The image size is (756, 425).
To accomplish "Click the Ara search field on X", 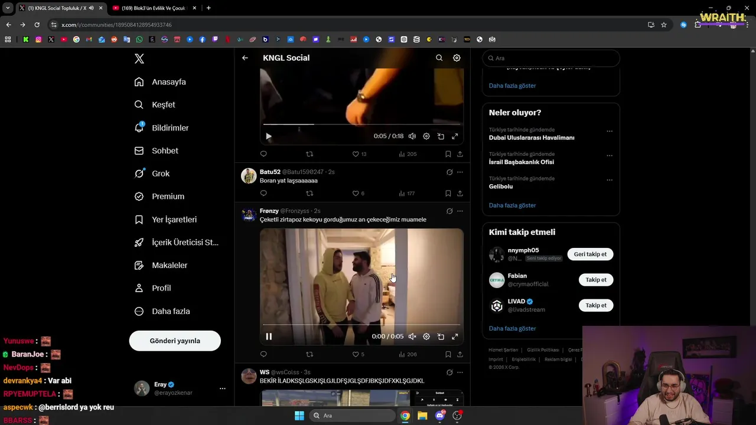I will click(x=551, y=58).
